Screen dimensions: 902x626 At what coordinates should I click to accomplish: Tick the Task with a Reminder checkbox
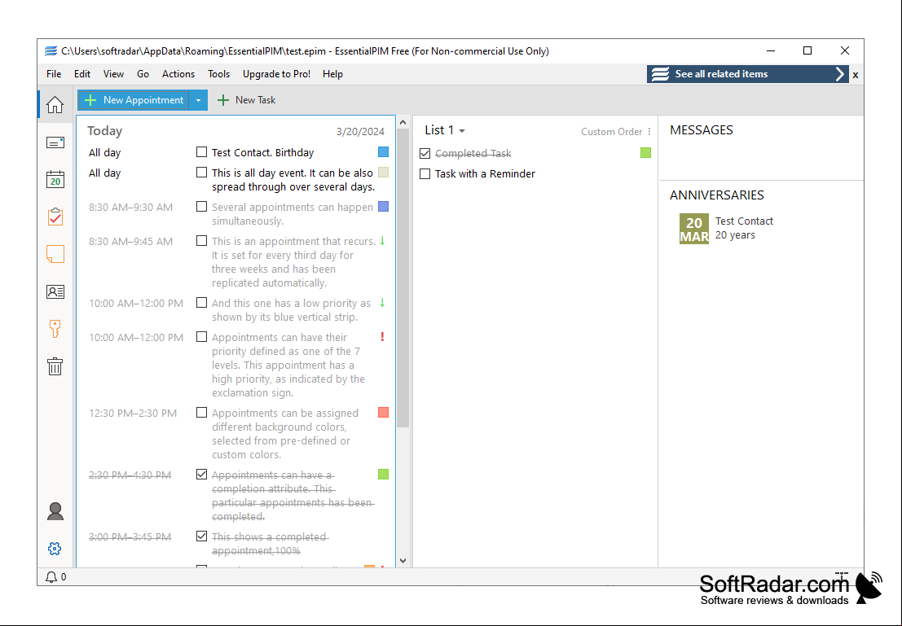[x=425, y=173]
